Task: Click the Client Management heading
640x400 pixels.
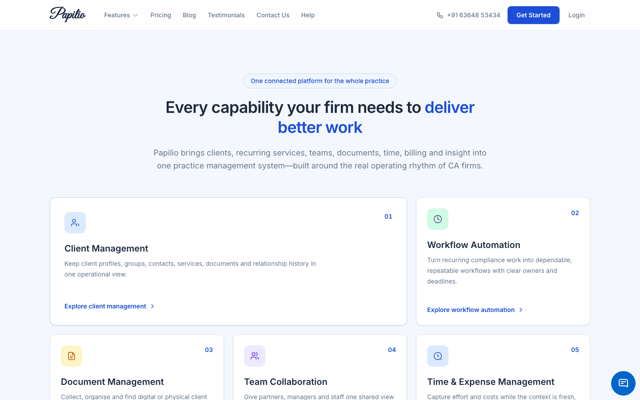Action: 106,248
